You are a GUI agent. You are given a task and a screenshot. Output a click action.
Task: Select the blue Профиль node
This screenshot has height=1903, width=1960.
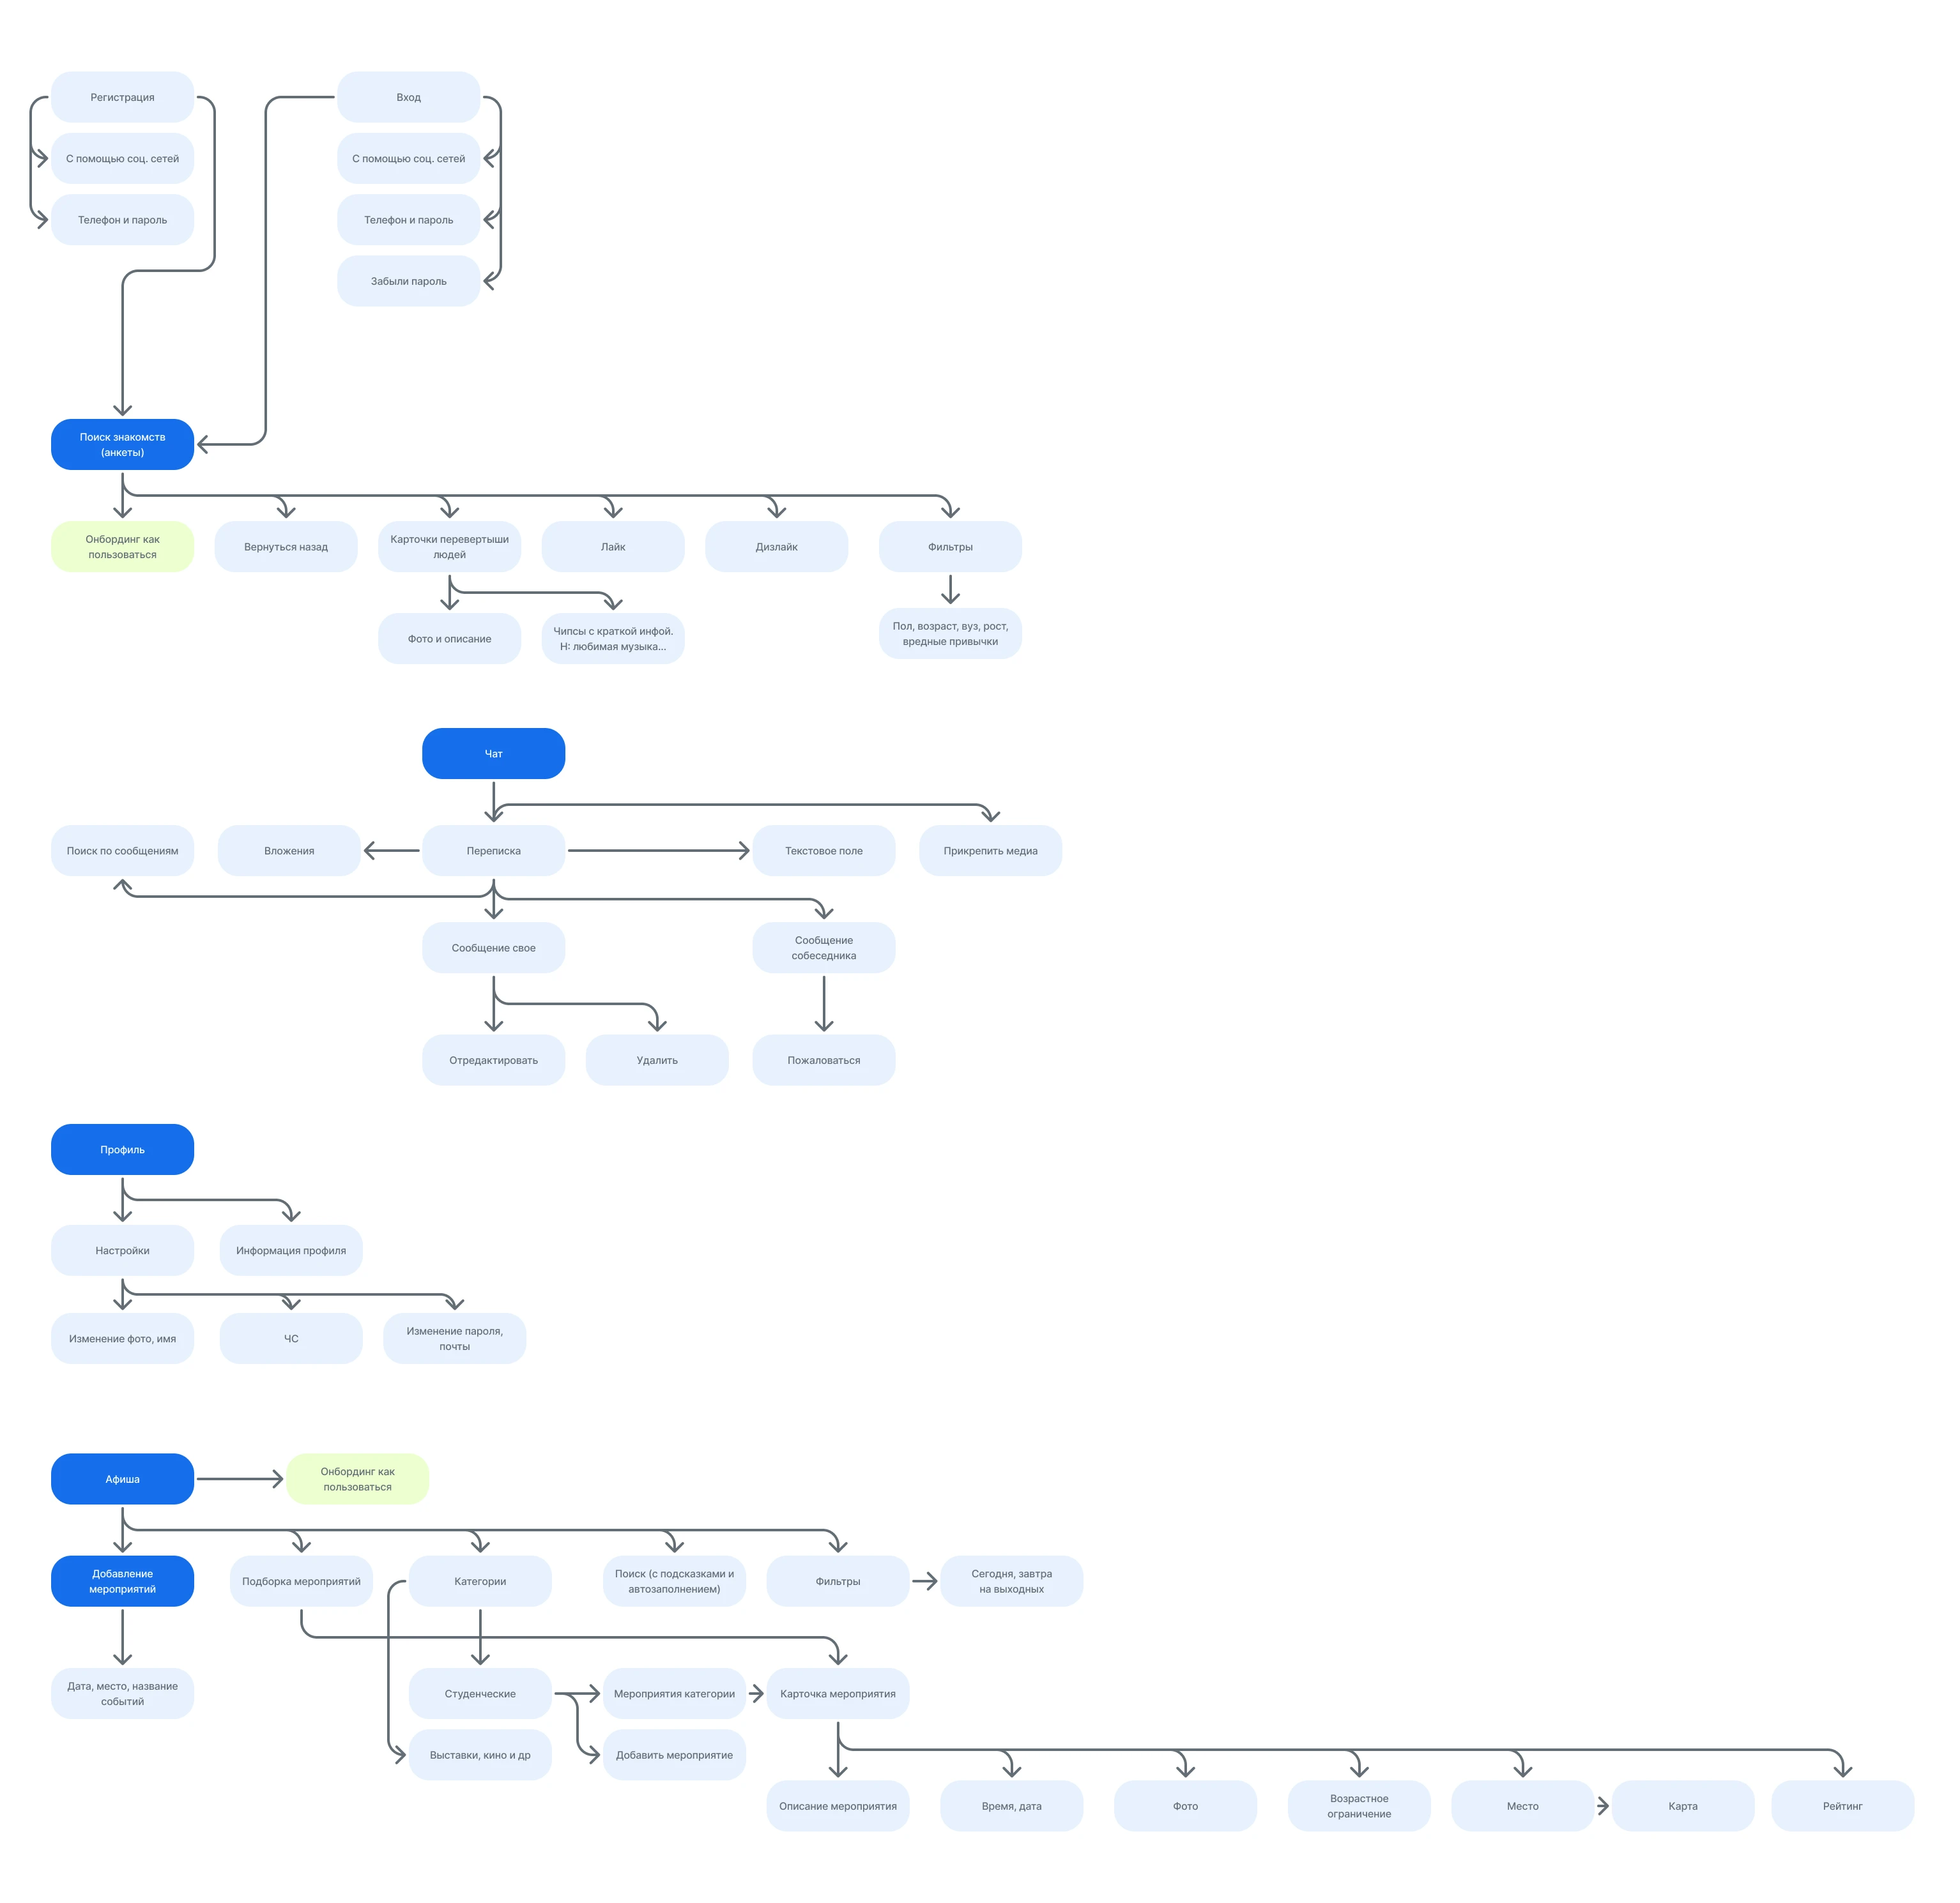click(x=122, y=1149)
